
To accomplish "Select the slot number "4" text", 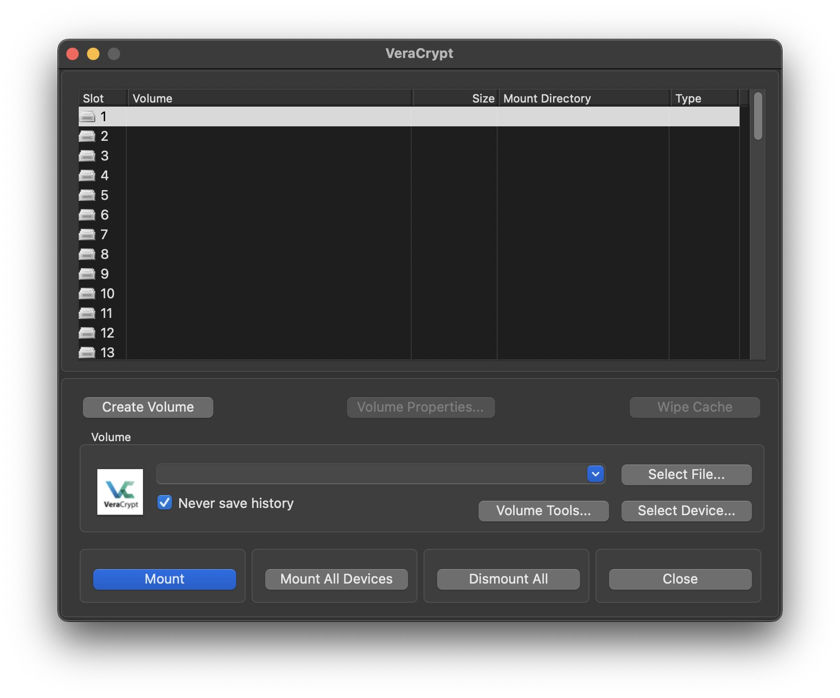I will tap(105, 176).
